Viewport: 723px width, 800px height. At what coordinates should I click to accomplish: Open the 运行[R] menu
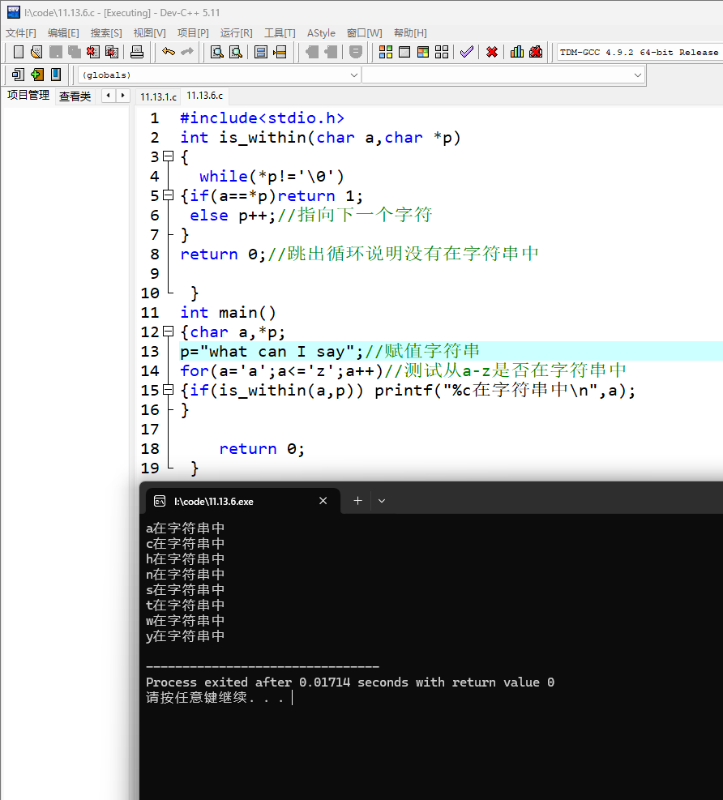236,33
